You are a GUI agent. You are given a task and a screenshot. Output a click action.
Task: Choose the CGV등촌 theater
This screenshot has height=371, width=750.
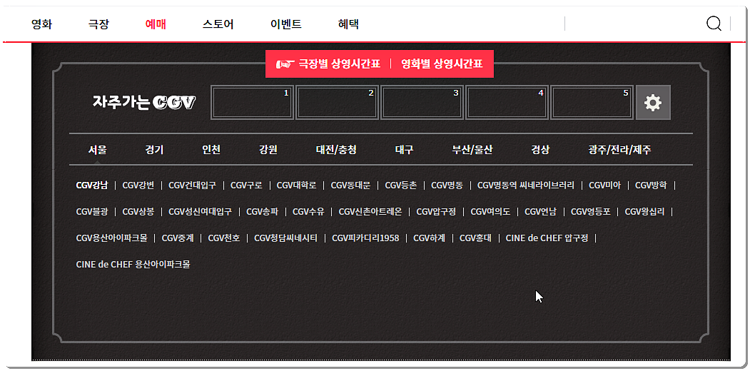coord(401,185)
